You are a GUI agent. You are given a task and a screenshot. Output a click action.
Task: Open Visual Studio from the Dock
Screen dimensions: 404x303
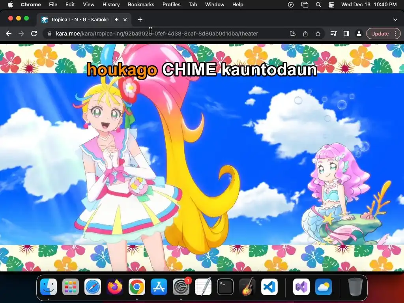[x=301, y=286]
